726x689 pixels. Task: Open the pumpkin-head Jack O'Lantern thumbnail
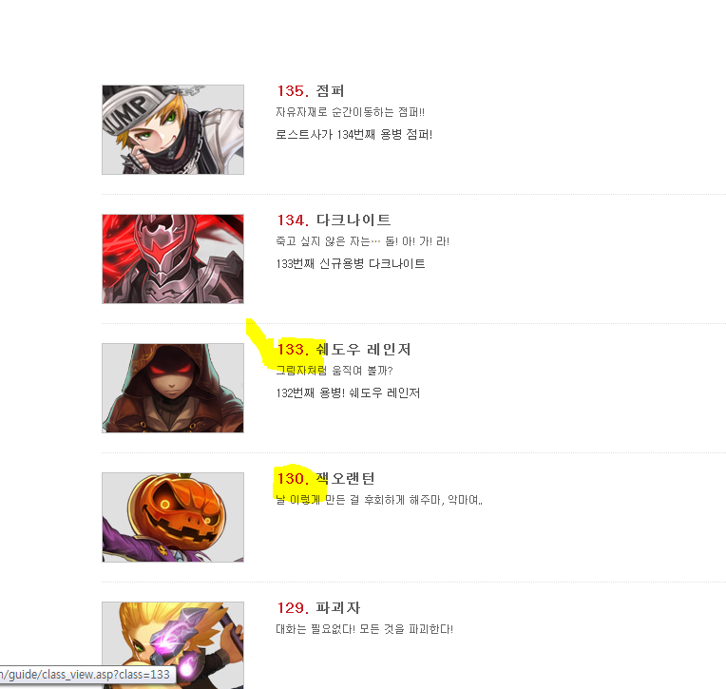coord(173,517)
